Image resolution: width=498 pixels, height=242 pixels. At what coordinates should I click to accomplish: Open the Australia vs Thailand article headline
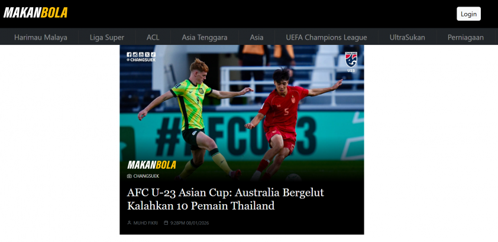pos(225,200)
